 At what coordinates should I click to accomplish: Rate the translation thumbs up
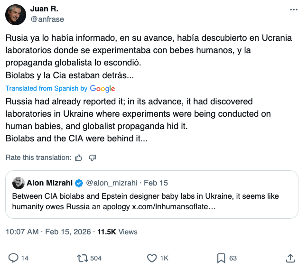[79, 158]
